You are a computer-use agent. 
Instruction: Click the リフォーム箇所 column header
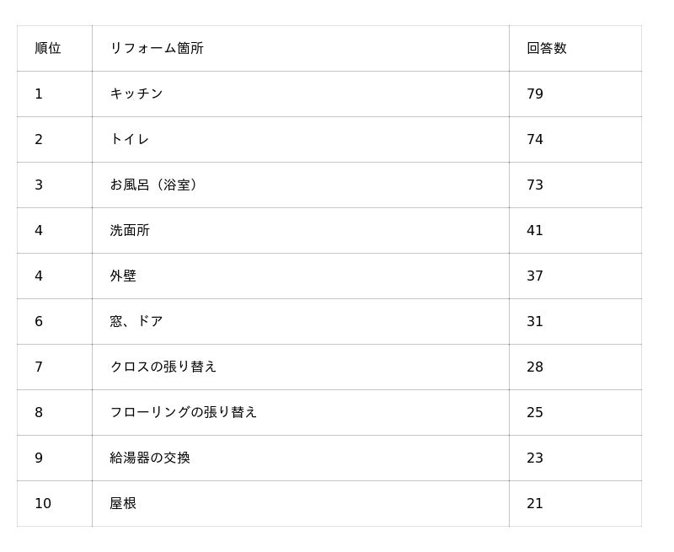(x=157, y=48)
